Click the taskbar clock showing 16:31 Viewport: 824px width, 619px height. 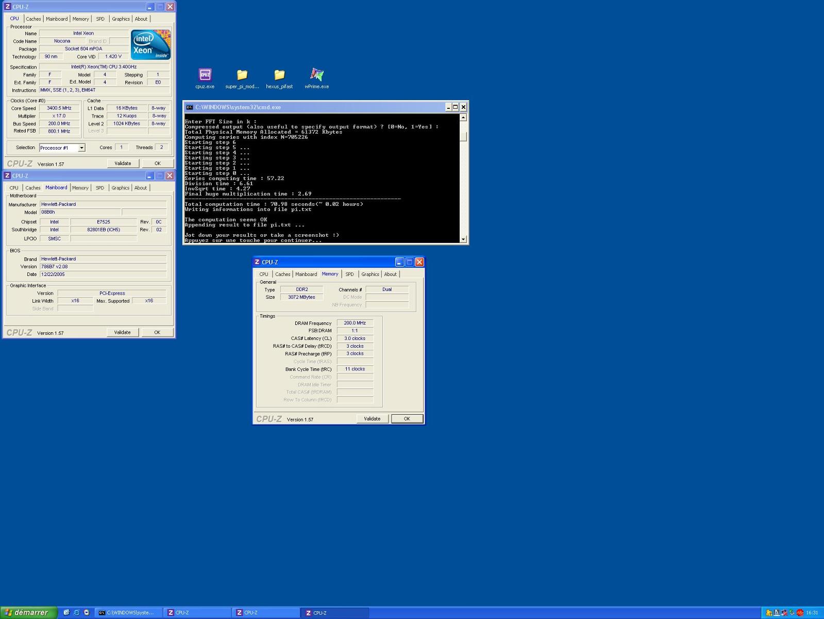click(812, 613)
